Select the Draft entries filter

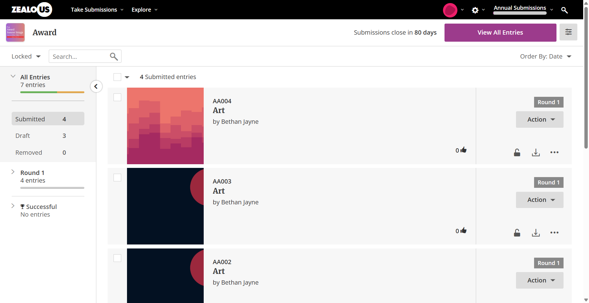click(23, 136)
